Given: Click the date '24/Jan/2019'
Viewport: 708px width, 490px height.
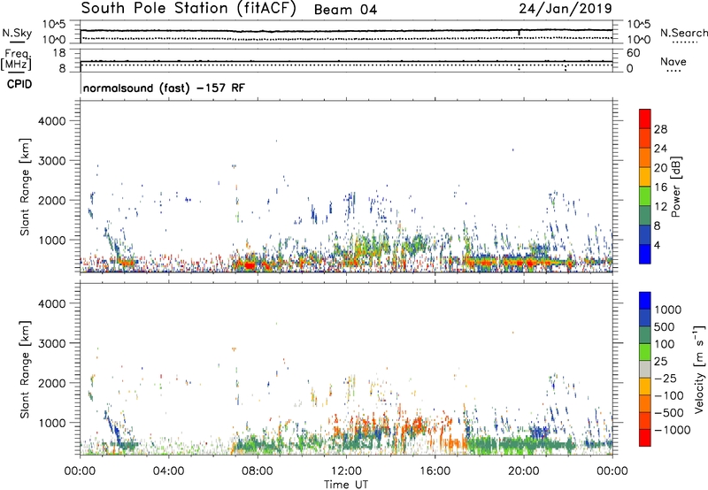Looking at the screenshot, I should click(x=566, y=9).
